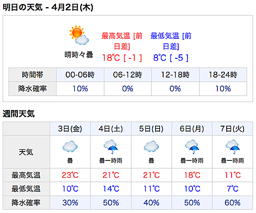The image size is (256, 213).
Task: Click the cloudy icon for 5日(日)
Action: point(152,147)
